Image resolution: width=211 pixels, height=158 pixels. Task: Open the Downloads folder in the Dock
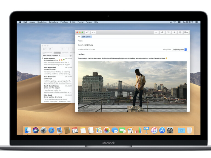pyautogui.click(x=181, y=130)
